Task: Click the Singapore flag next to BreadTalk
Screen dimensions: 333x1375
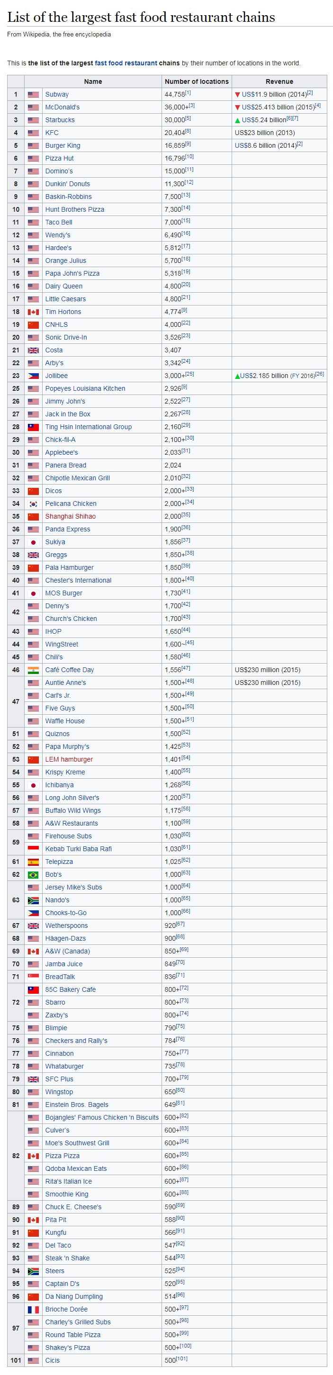Action: (33, 977)
